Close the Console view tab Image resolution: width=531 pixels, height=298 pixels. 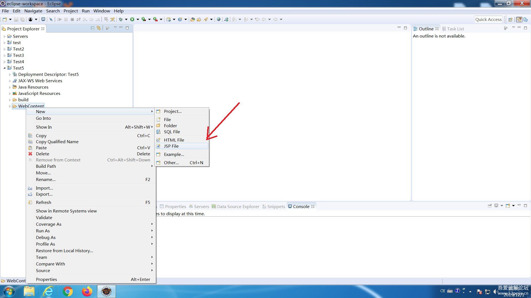pos(313,206)
